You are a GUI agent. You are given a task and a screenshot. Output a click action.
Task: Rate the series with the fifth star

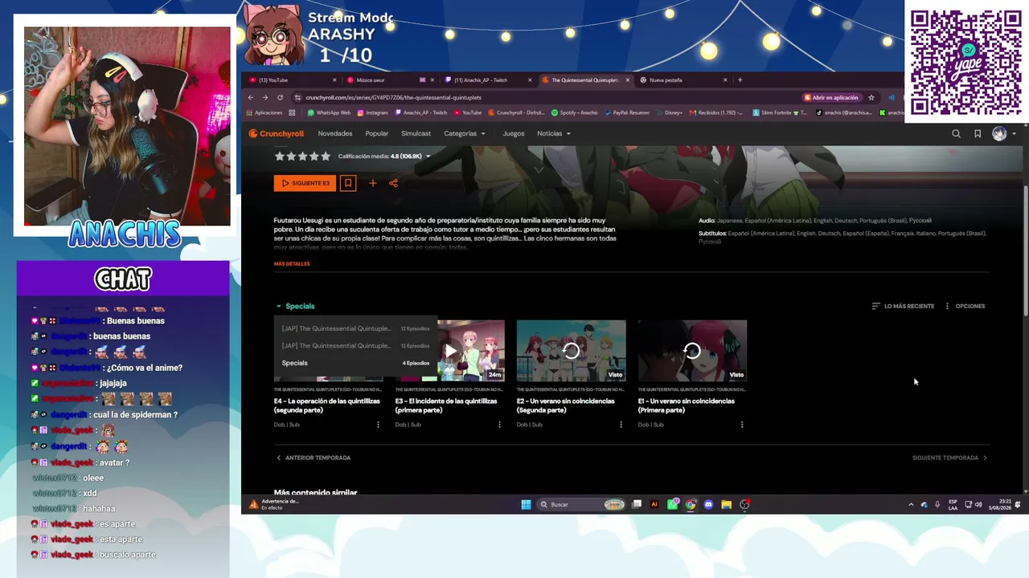[x=326, y=157]
